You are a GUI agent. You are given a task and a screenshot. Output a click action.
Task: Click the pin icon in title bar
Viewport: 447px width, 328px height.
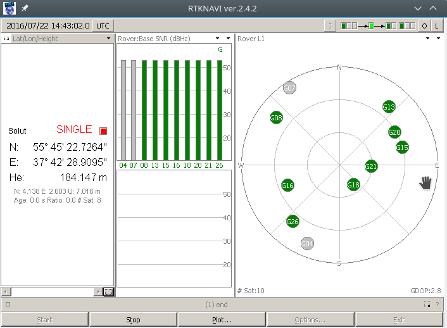(25, 8)
